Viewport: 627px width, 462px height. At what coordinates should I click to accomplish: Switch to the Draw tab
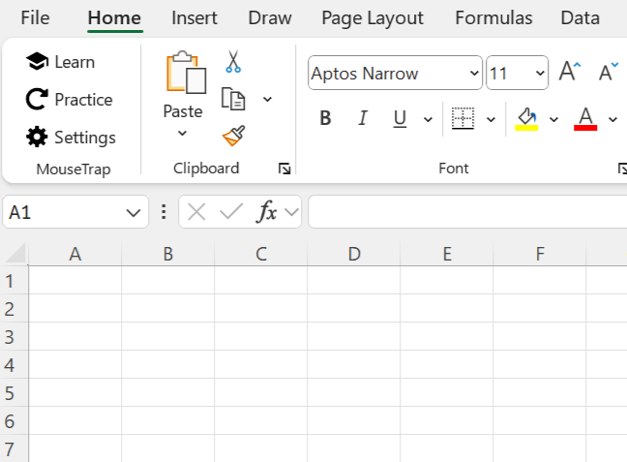click(x=270, y=18)
